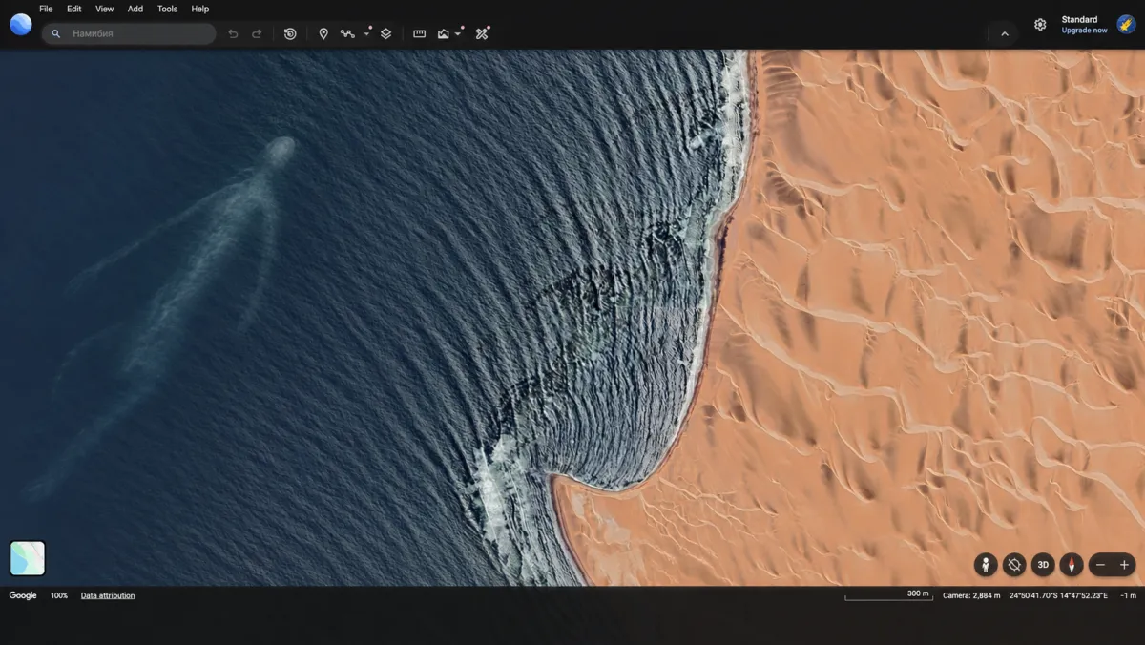Click the Camera: 2,884 m readout

(x=971, y=595)
